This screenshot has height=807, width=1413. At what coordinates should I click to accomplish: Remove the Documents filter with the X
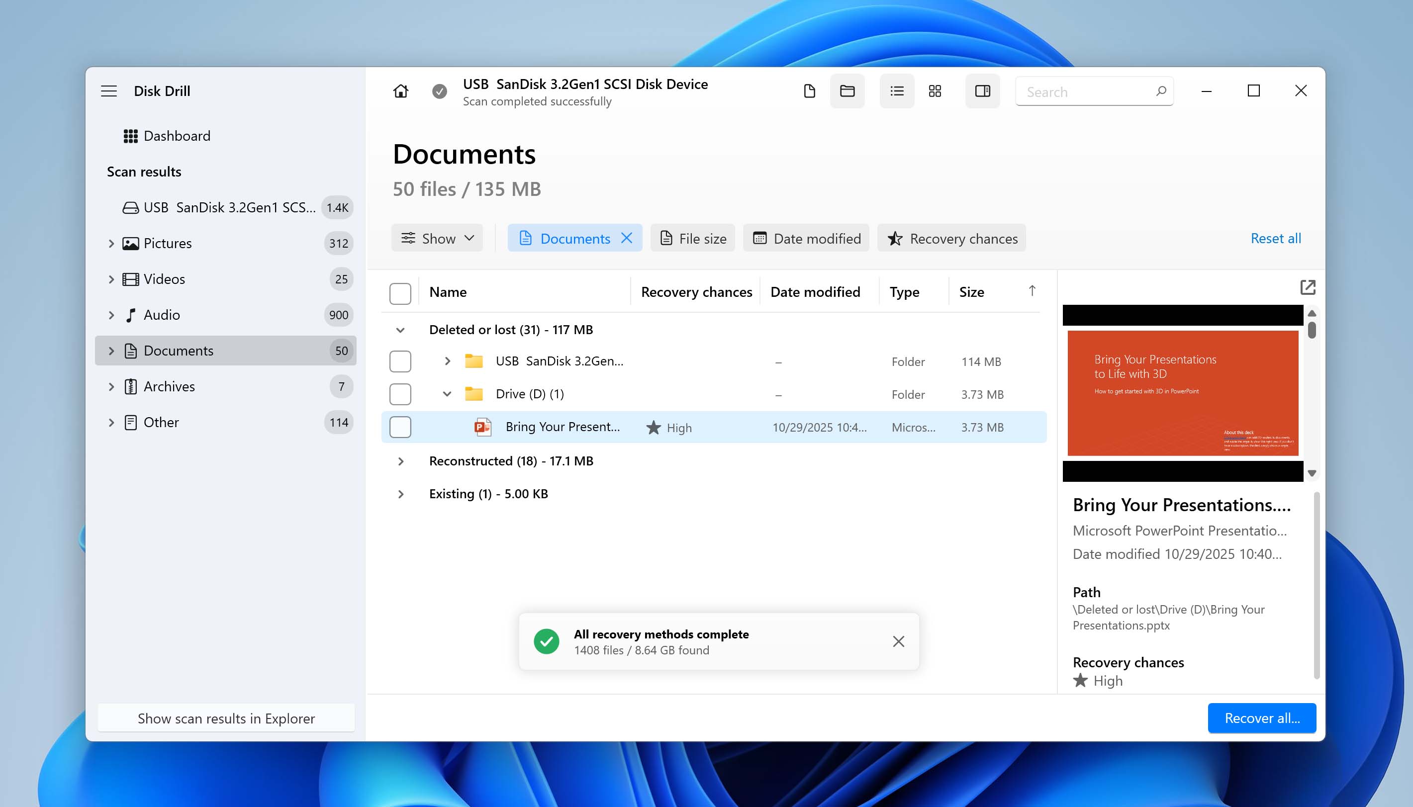click(626, 238)
